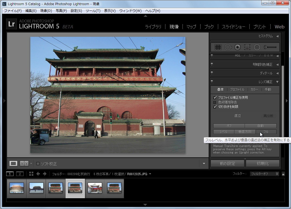
Task: Enable プロファイル補正を使用 checkbox
Action: (215, 97)
